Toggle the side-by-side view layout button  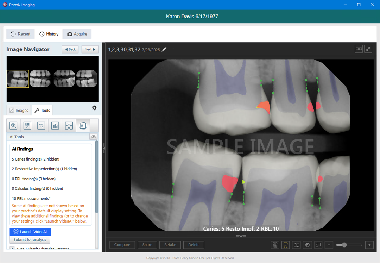(359, 49)
